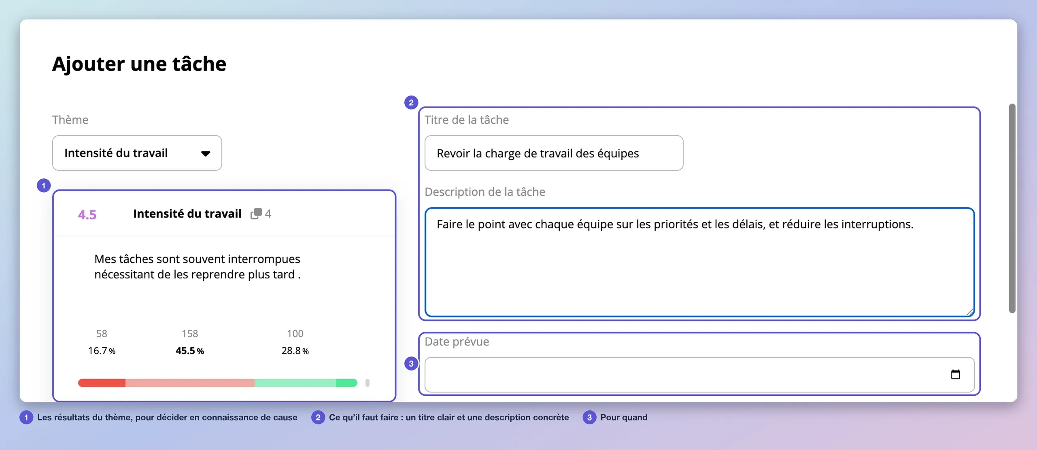Click the modal's vertical scrollbar
Viewport: 1037px width, 450px height.
click(x=1012, y=208)
